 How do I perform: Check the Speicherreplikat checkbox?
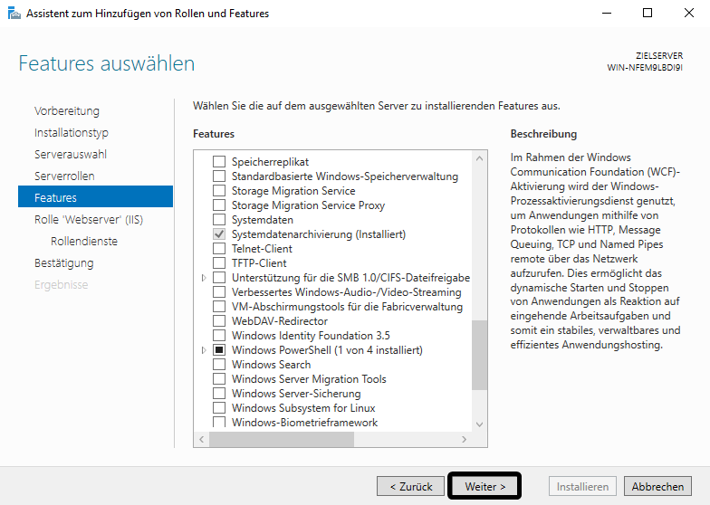219,161
